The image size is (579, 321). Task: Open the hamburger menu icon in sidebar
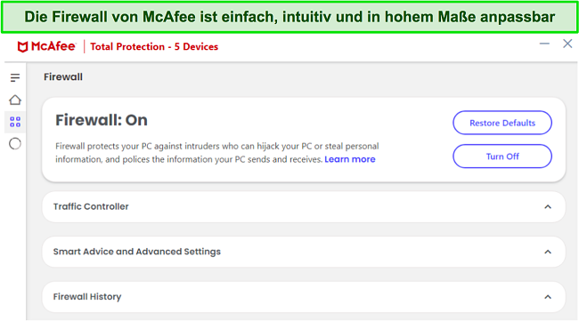(15, 77)
